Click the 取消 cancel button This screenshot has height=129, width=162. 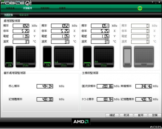click(x=126, y=115)
